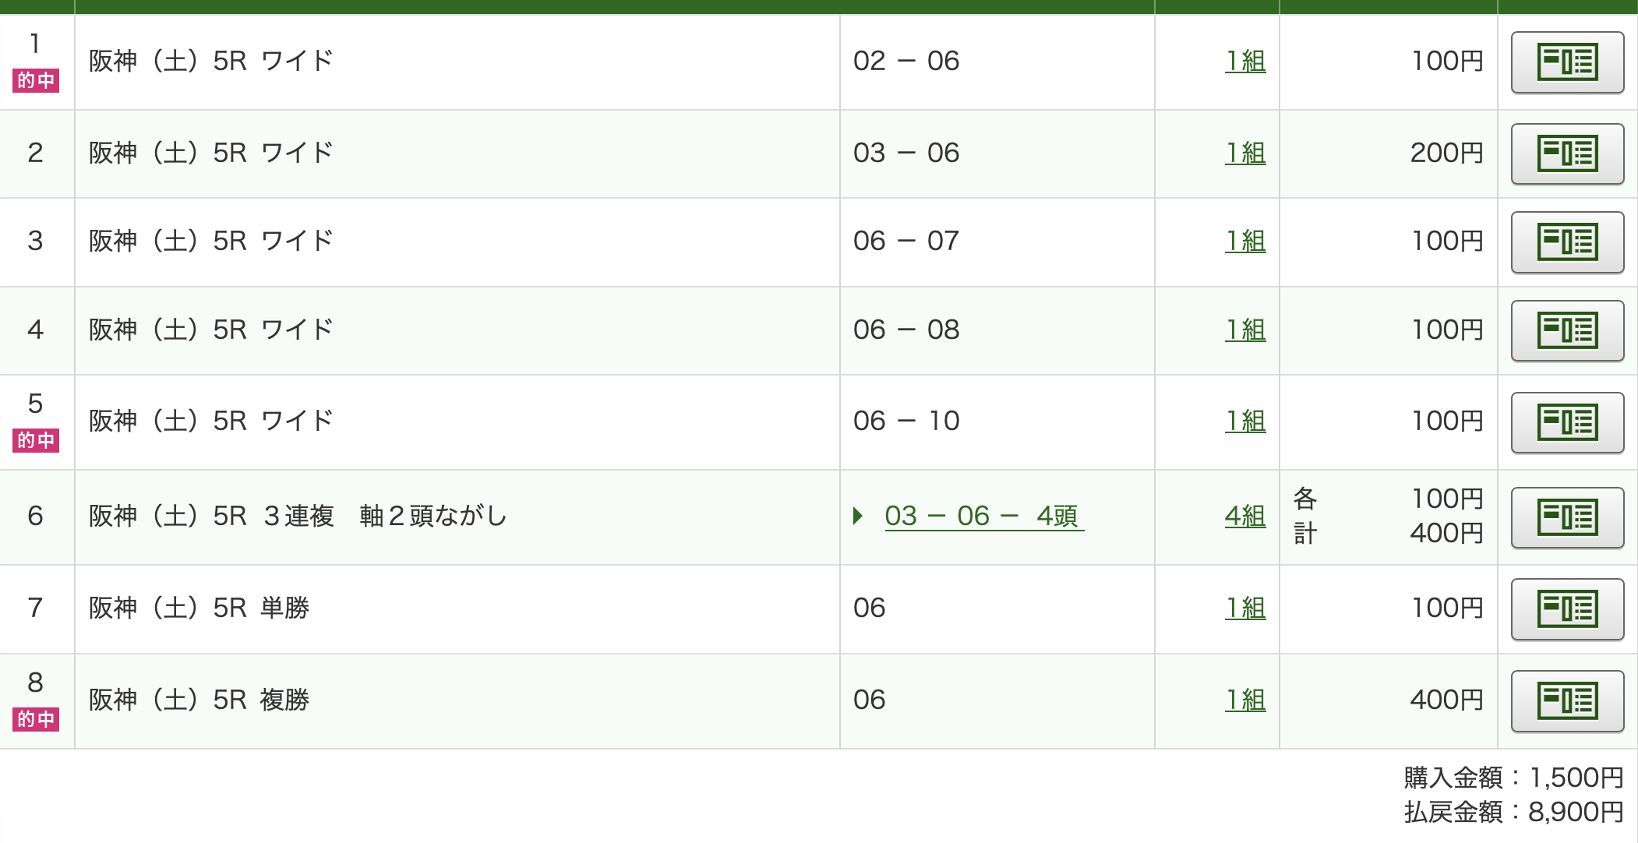Click 1組 link in 単勝 row
The image size is (1638, 843).
(x=1245, y=608)
